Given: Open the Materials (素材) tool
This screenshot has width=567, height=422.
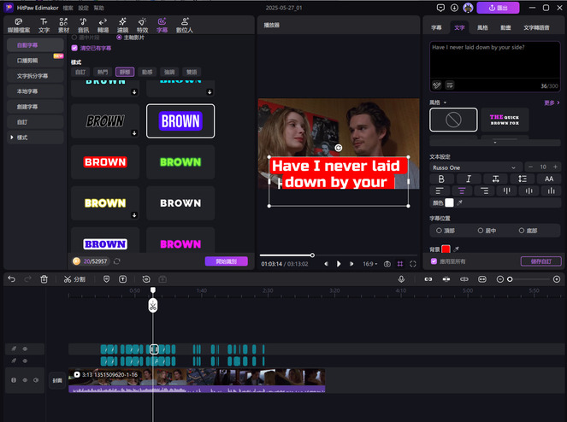Looking at the screenshot, I should (63, 26).
